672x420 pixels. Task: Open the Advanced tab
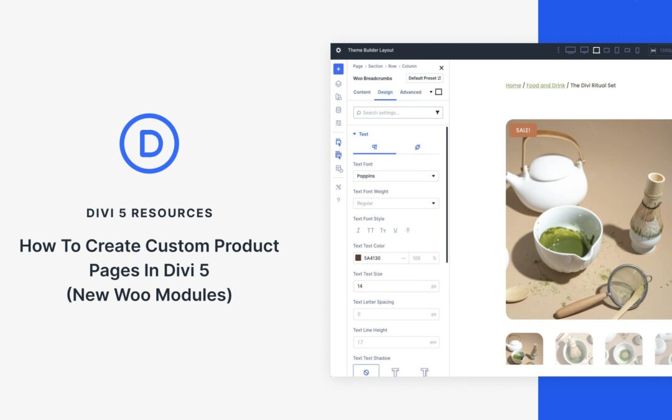click(x=411, y=91)
